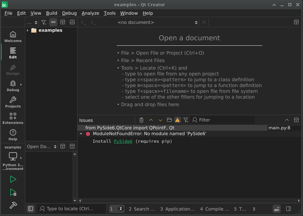Expand the examples project tree

(x=28, y=30)
